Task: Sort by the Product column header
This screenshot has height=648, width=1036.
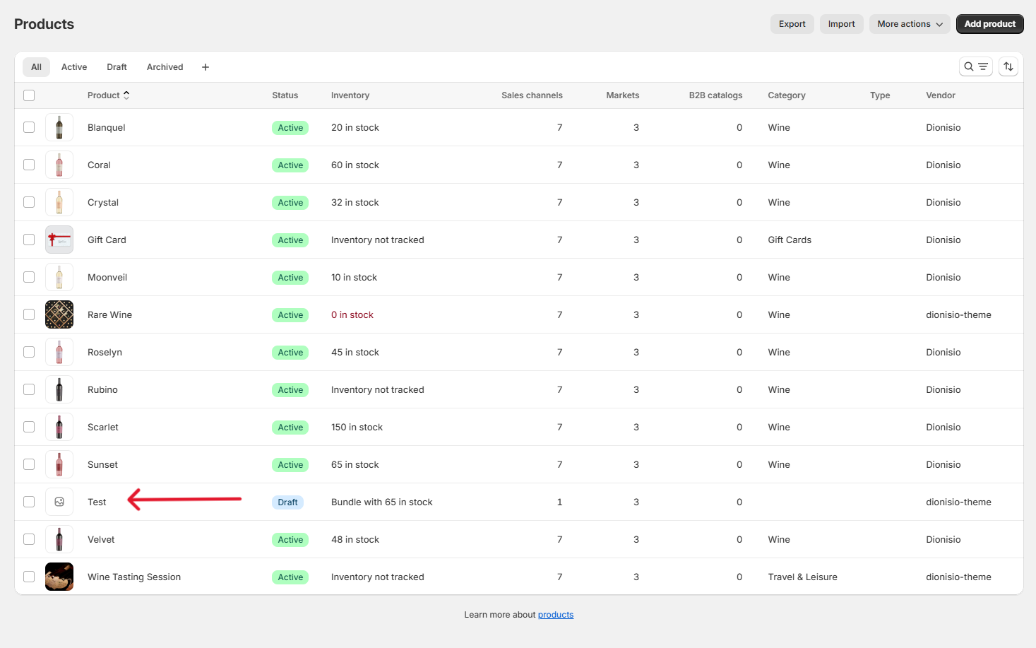Action: 108,95
